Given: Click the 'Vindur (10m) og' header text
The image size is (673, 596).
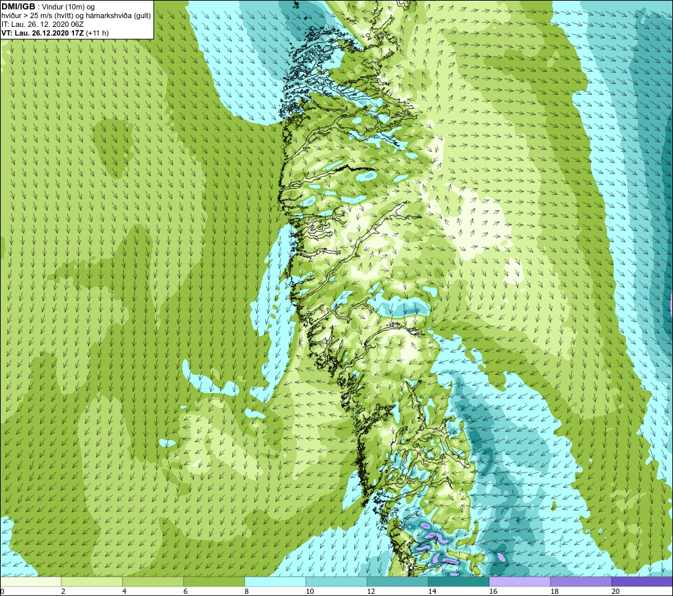Looking at the screenshot, I should click(x=68, y=7).
